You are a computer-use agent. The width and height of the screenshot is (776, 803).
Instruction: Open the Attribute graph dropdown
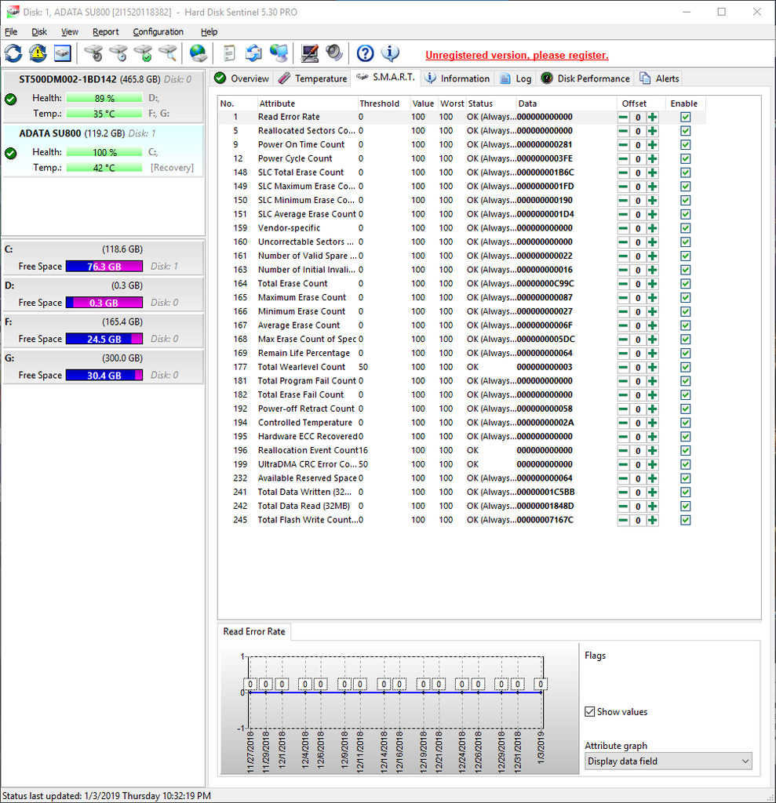coord(668,761)
